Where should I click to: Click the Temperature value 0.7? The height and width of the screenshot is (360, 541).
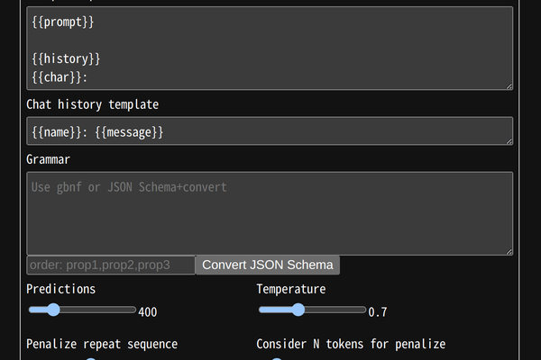tap(377, 312)
